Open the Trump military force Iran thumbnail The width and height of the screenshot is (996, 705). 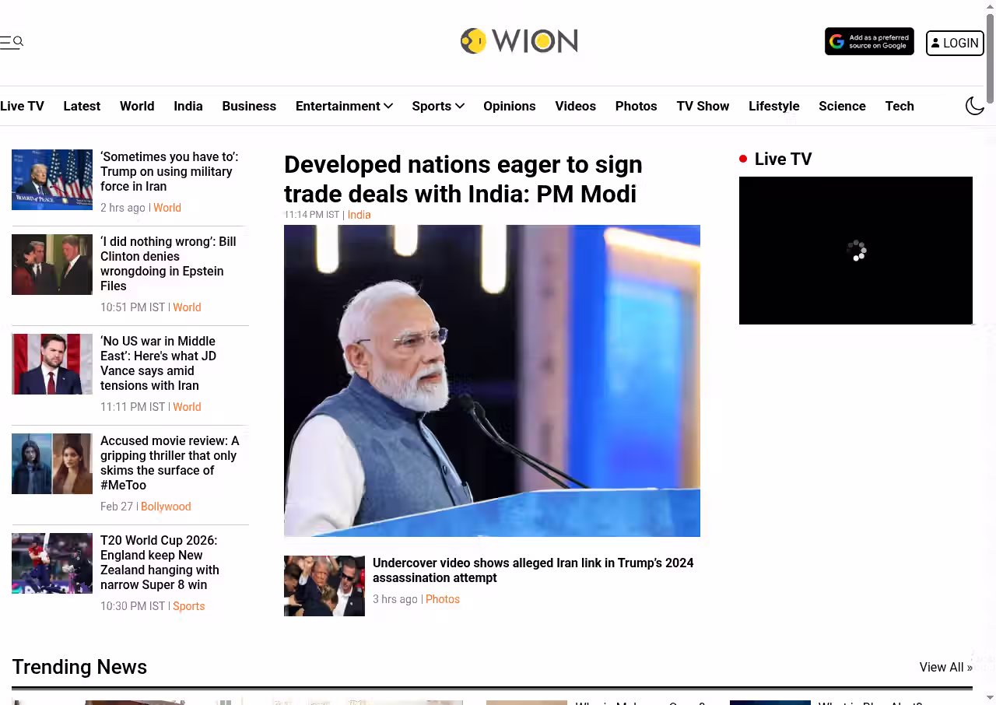(52, 180)
